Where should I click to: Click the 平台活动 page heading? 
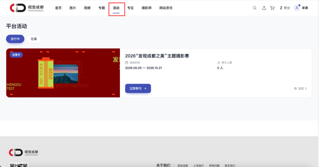tap(17, 26)
